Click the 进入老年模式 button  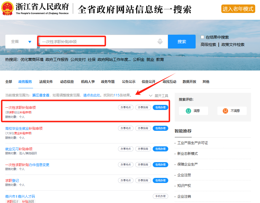238,9
